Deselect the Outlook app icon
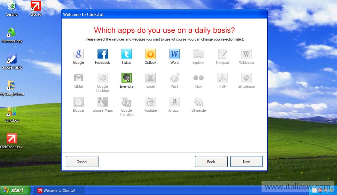 (x=151, y=54)
